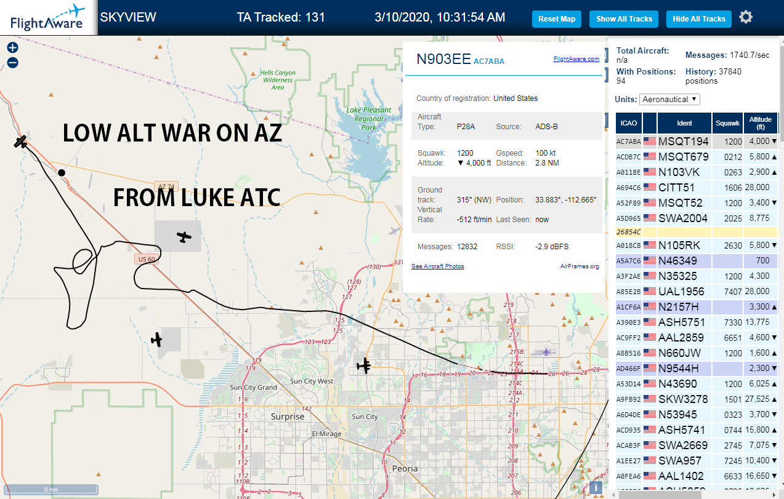Hide all aircraft tracks
Viewport: 784px width, 499px height.
coord(699,19)
